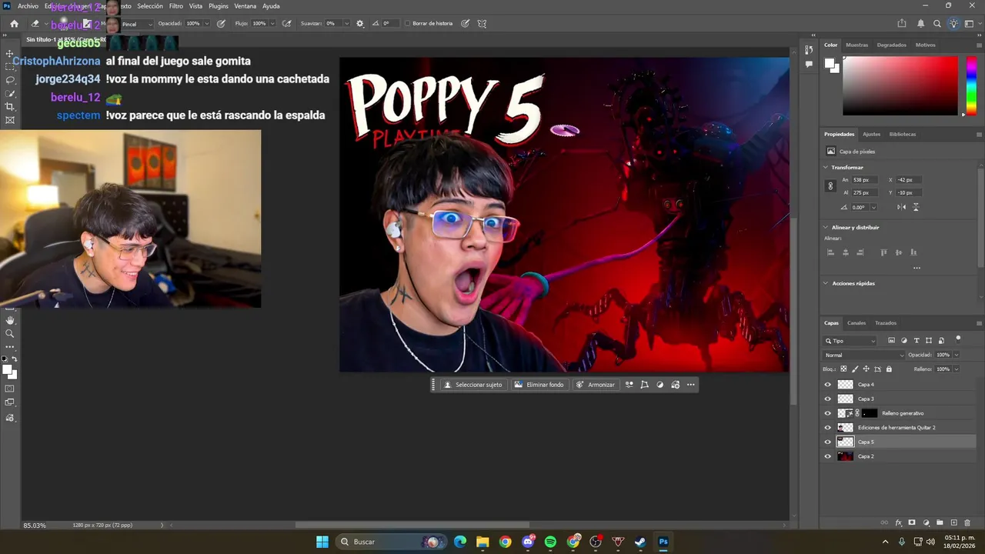Open the Flujo value dropdown

[272, 24]
